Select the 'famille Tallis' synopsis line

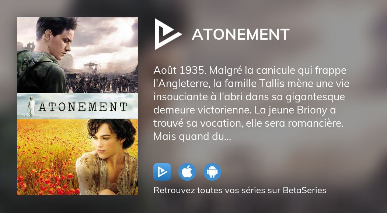(x=251, y=84)
